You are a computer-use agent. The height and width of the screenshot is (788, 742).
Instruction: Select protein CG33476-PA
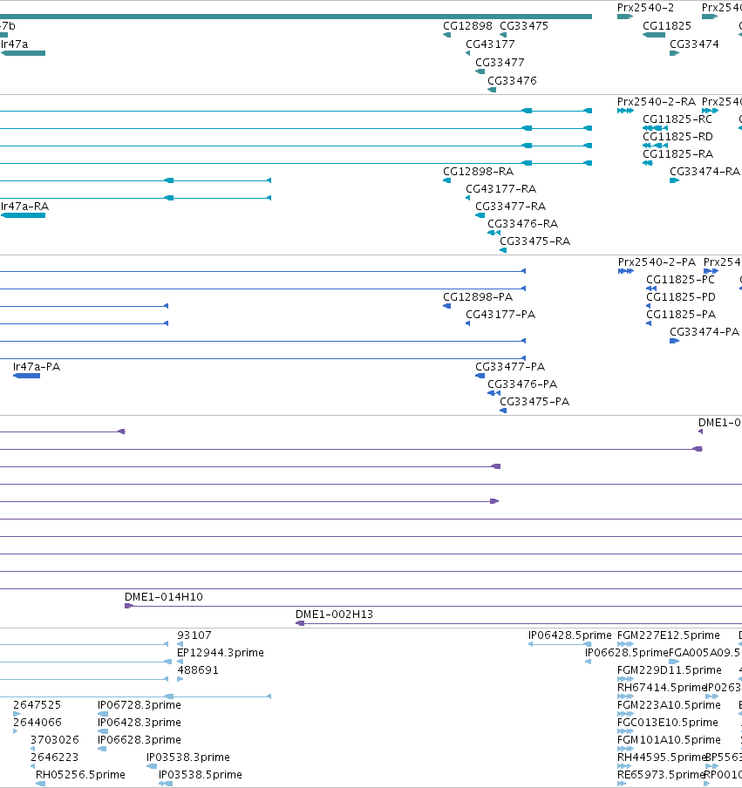(x=521, y=384)
